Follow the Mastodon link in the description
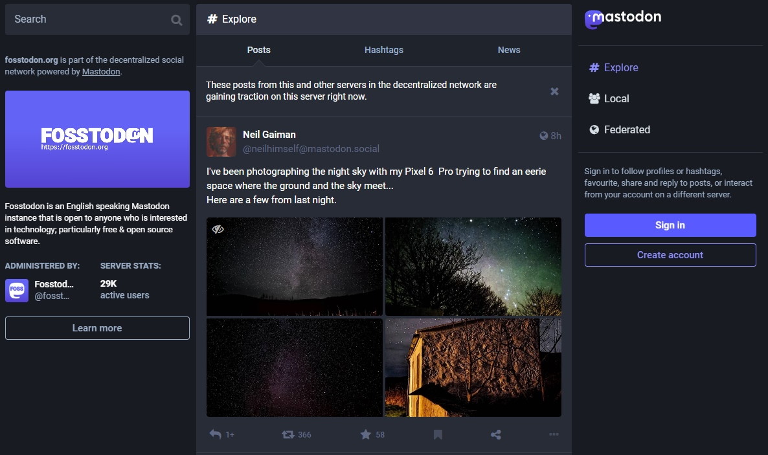The image size is (768, 455). (x=101, y=71)
